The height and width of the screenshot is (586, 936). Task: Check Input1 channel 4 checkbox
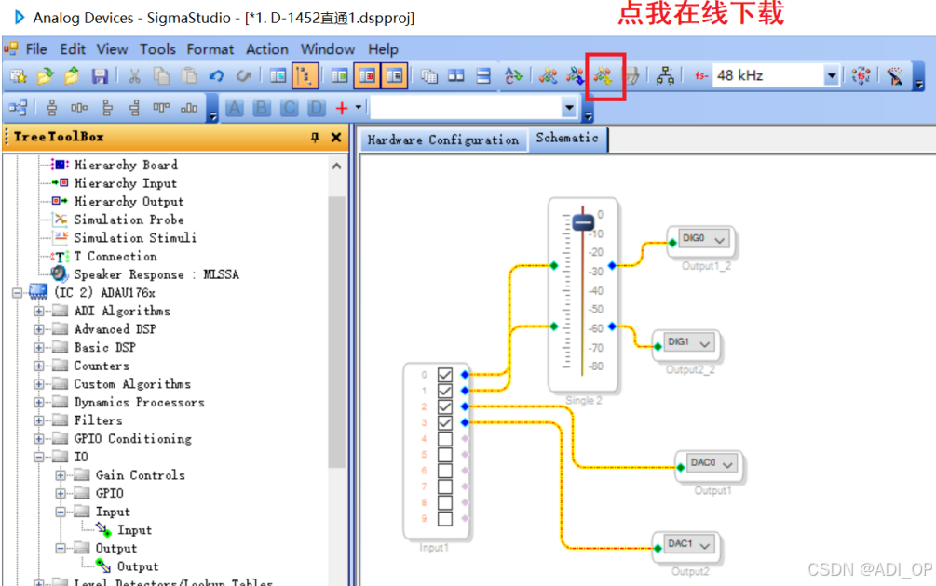pos(445,439)
